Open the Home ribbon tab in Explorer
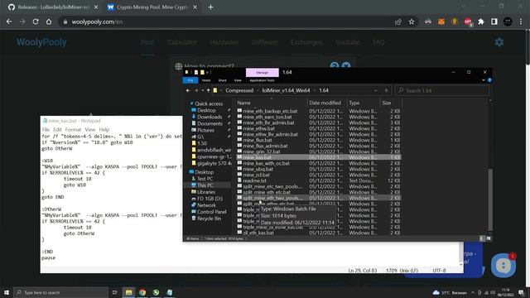Image resolution: width=530 pixels, height=298 pixels. 206,80
